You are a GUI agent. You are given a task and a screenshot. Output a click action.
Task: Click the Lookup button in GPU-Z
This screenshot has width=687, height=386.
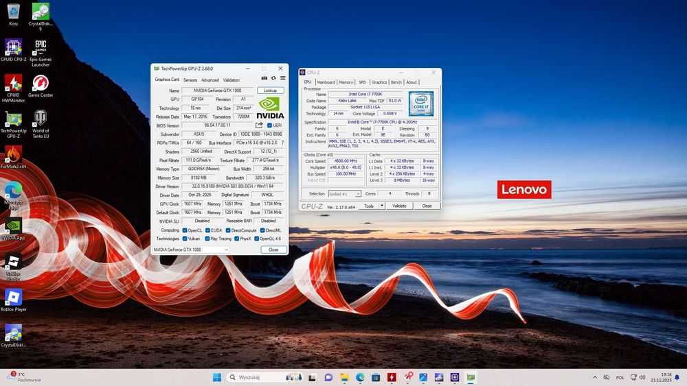[x=270, y=91]
